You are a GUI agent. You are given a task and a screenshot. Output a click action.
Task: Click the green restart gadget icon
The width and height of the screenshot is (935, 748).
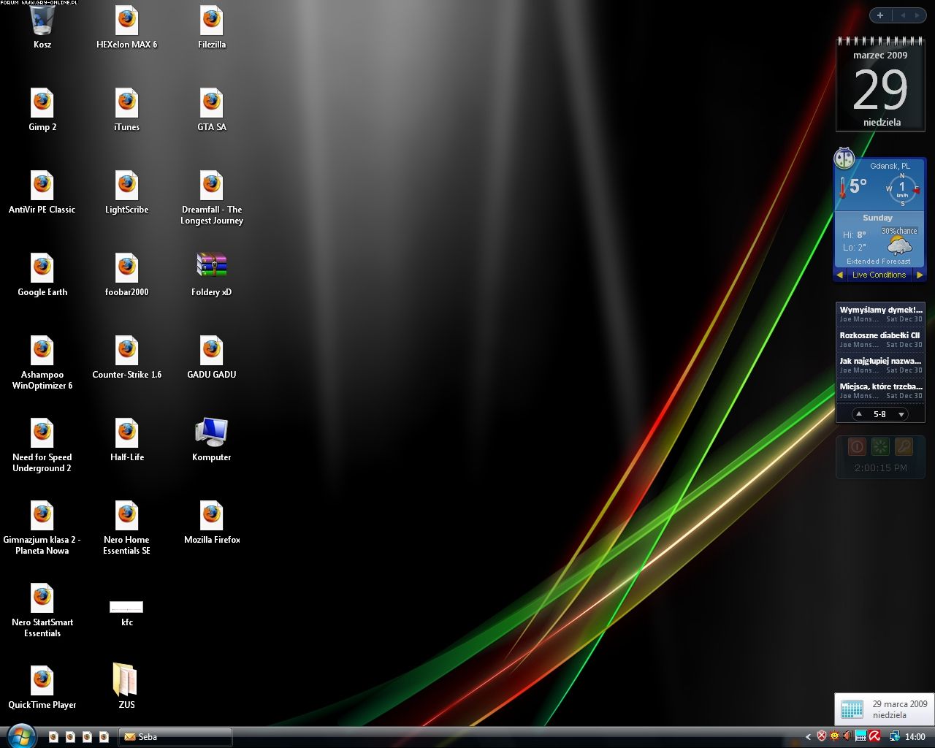pyautogui.click(x=880, y=446)
